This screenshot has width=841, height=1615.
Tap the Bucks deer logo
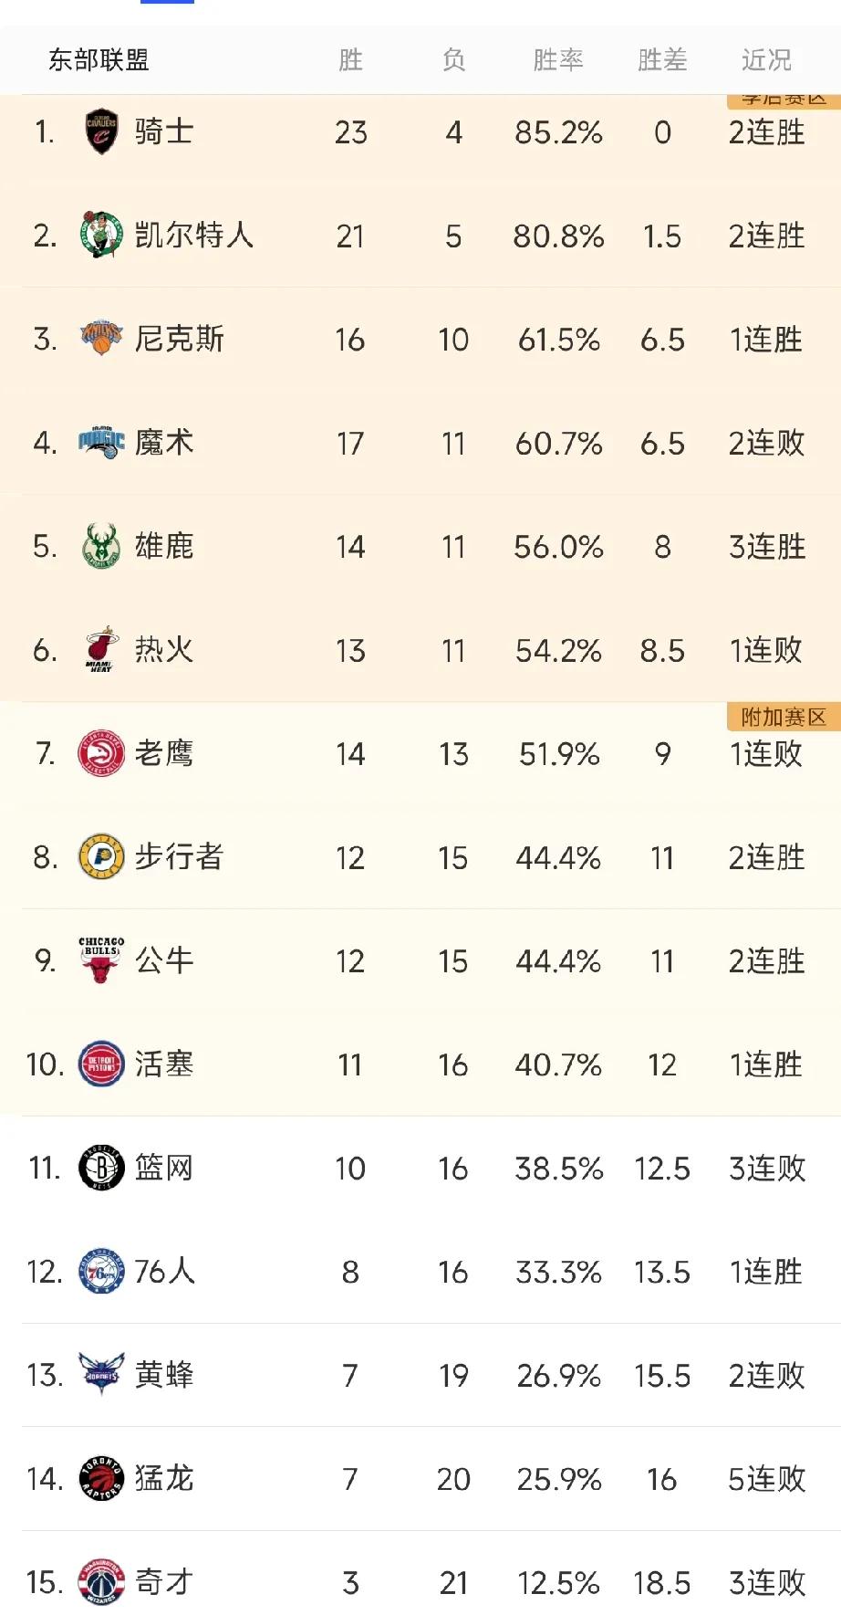click(x=101, y=546)
